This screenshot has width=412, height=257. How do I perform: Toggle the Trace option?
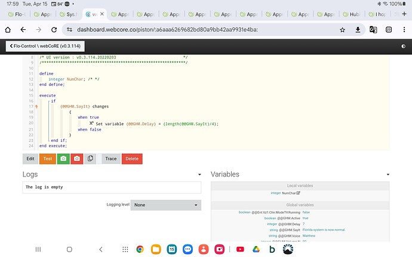click(x=109, y=159)
